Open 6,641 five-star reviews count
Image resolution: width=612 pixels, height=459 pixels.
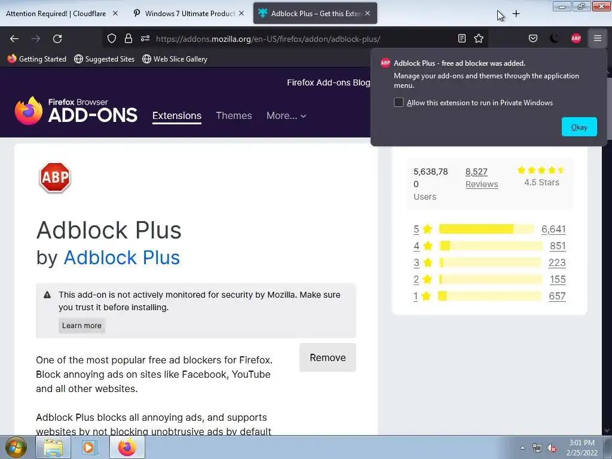coord(553,229)
